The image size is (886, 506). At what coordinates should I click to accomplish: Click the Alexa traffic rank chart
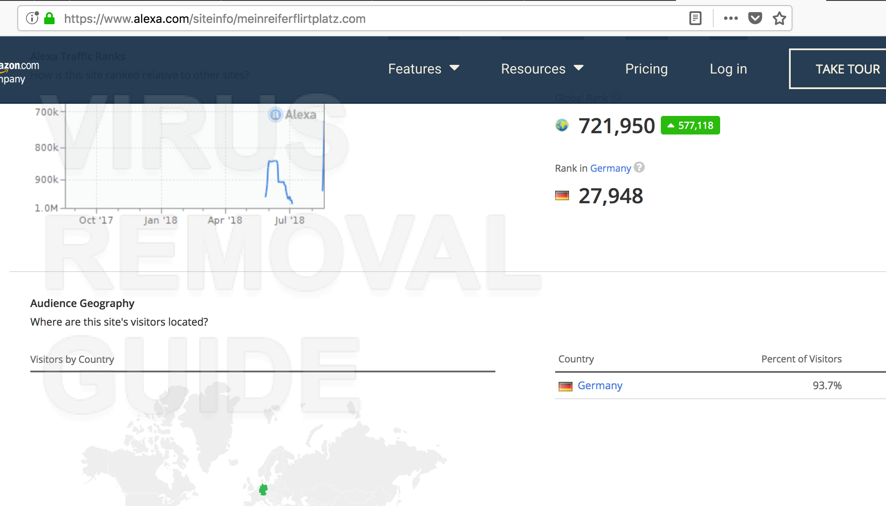click(x=194, y=156)
